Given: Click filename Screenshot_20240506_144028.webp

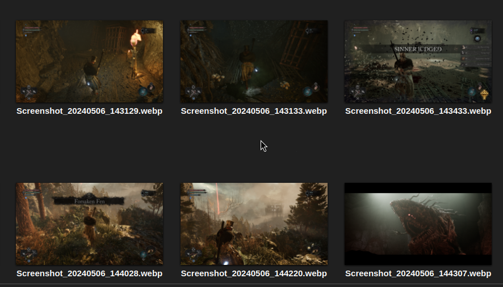Looking at the screenshot, I should pyautogui.click(x=90, y=273).
